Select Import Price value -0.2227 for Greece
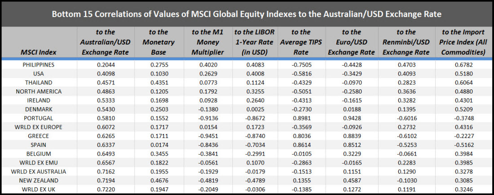Viewport: 494px width, 195px height. pyautogui.click(x=463, y=136)
